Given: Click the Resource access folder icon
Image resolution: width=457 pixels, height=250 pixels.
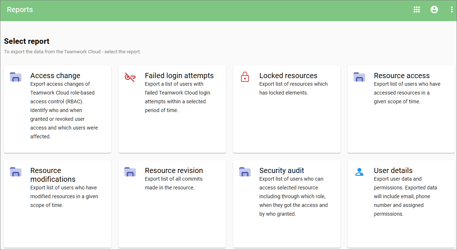Looking at the screenshot, I should [359, 77].
